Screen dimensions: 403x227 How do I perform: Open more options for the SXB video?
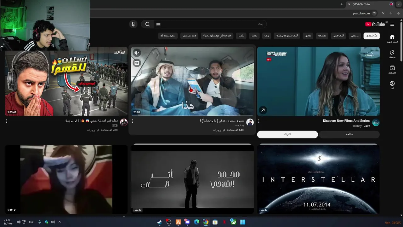(x=7, y=121)
